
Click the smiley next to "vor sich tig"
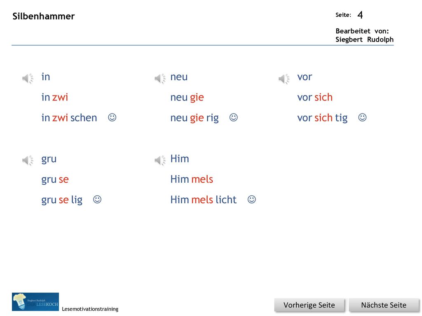click(363, 117)
